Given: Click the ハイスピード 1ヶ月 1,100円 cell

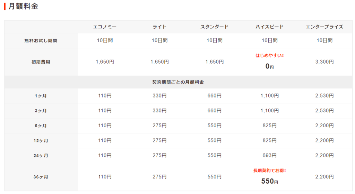Looking at the screenshot, I should point(269,95).
